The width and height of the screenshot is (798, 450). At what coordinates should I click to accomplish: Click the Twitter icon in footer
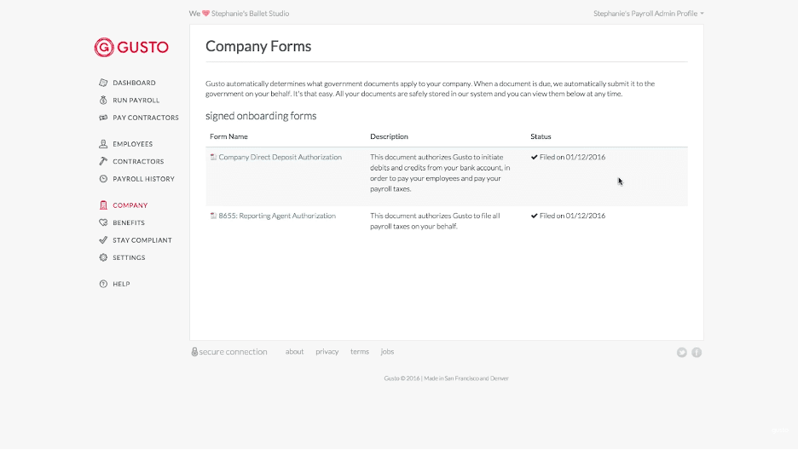[682, 352]
